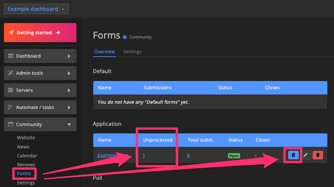Click the rocket icon in Getting started

point(12,33)
